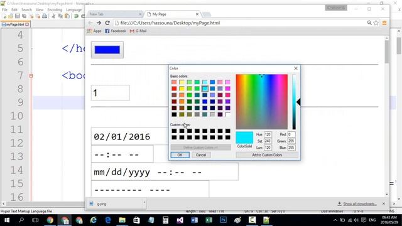Open the Windows Start menu
402x226 pixels.
7,220
